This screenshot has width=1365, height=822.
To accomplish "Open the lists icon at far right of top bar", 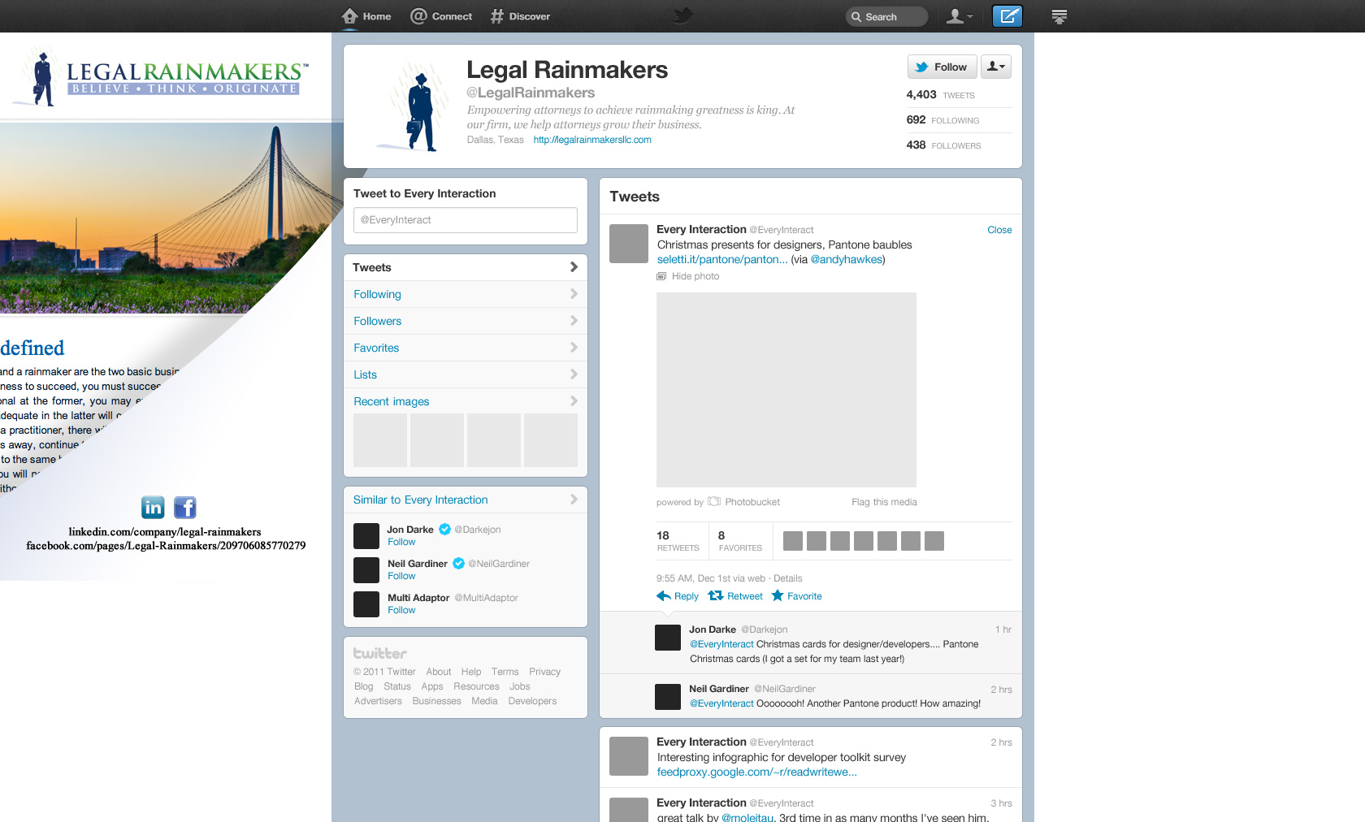I will [x=1059, y=16].
